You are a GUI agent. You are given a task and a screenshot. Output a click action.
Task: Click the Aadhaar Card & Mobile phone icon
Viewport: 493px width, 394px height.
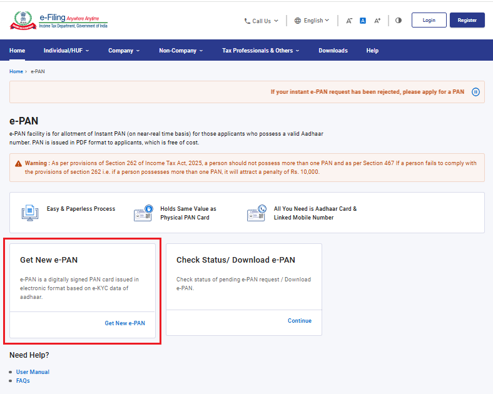[257, 213]
